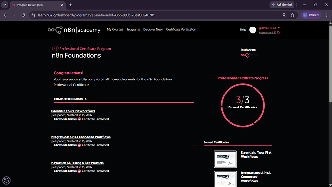Screen dimensions: 332x187
Task: Click the Integrations course certificate purchased checkmark
Action: click(x=79, y=145)
